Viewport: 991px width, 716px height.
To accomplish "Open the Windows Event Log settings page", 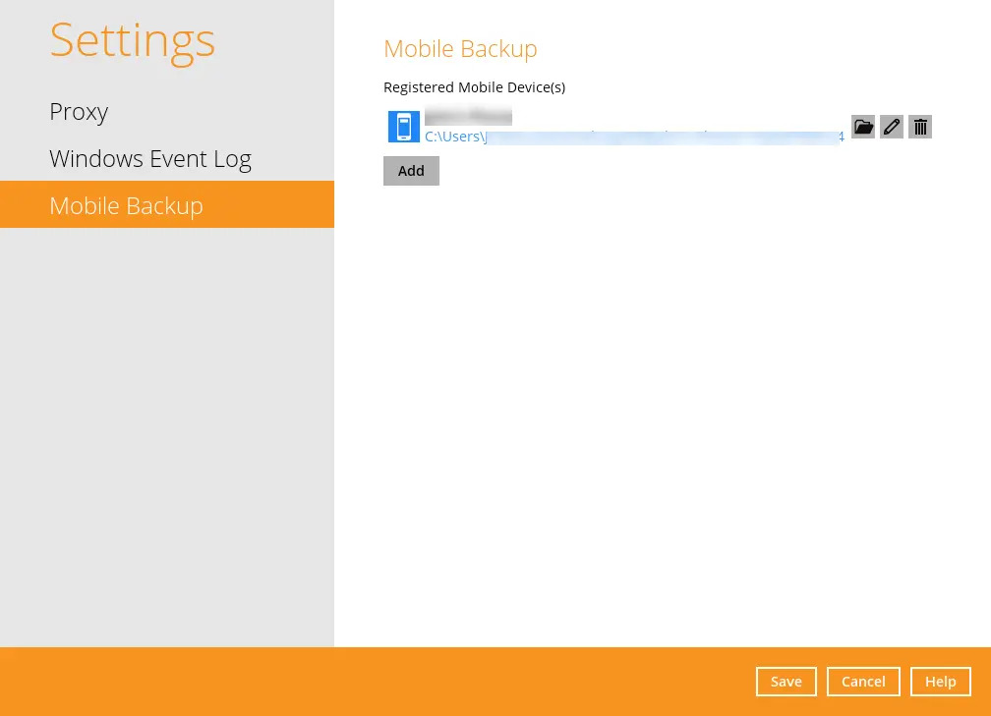I will click(x=150, y=158).
